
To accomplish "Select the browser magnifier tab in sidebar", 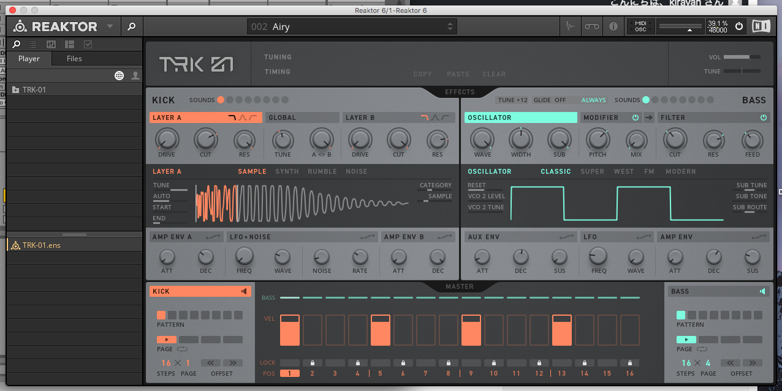I will tap(17, 44).
